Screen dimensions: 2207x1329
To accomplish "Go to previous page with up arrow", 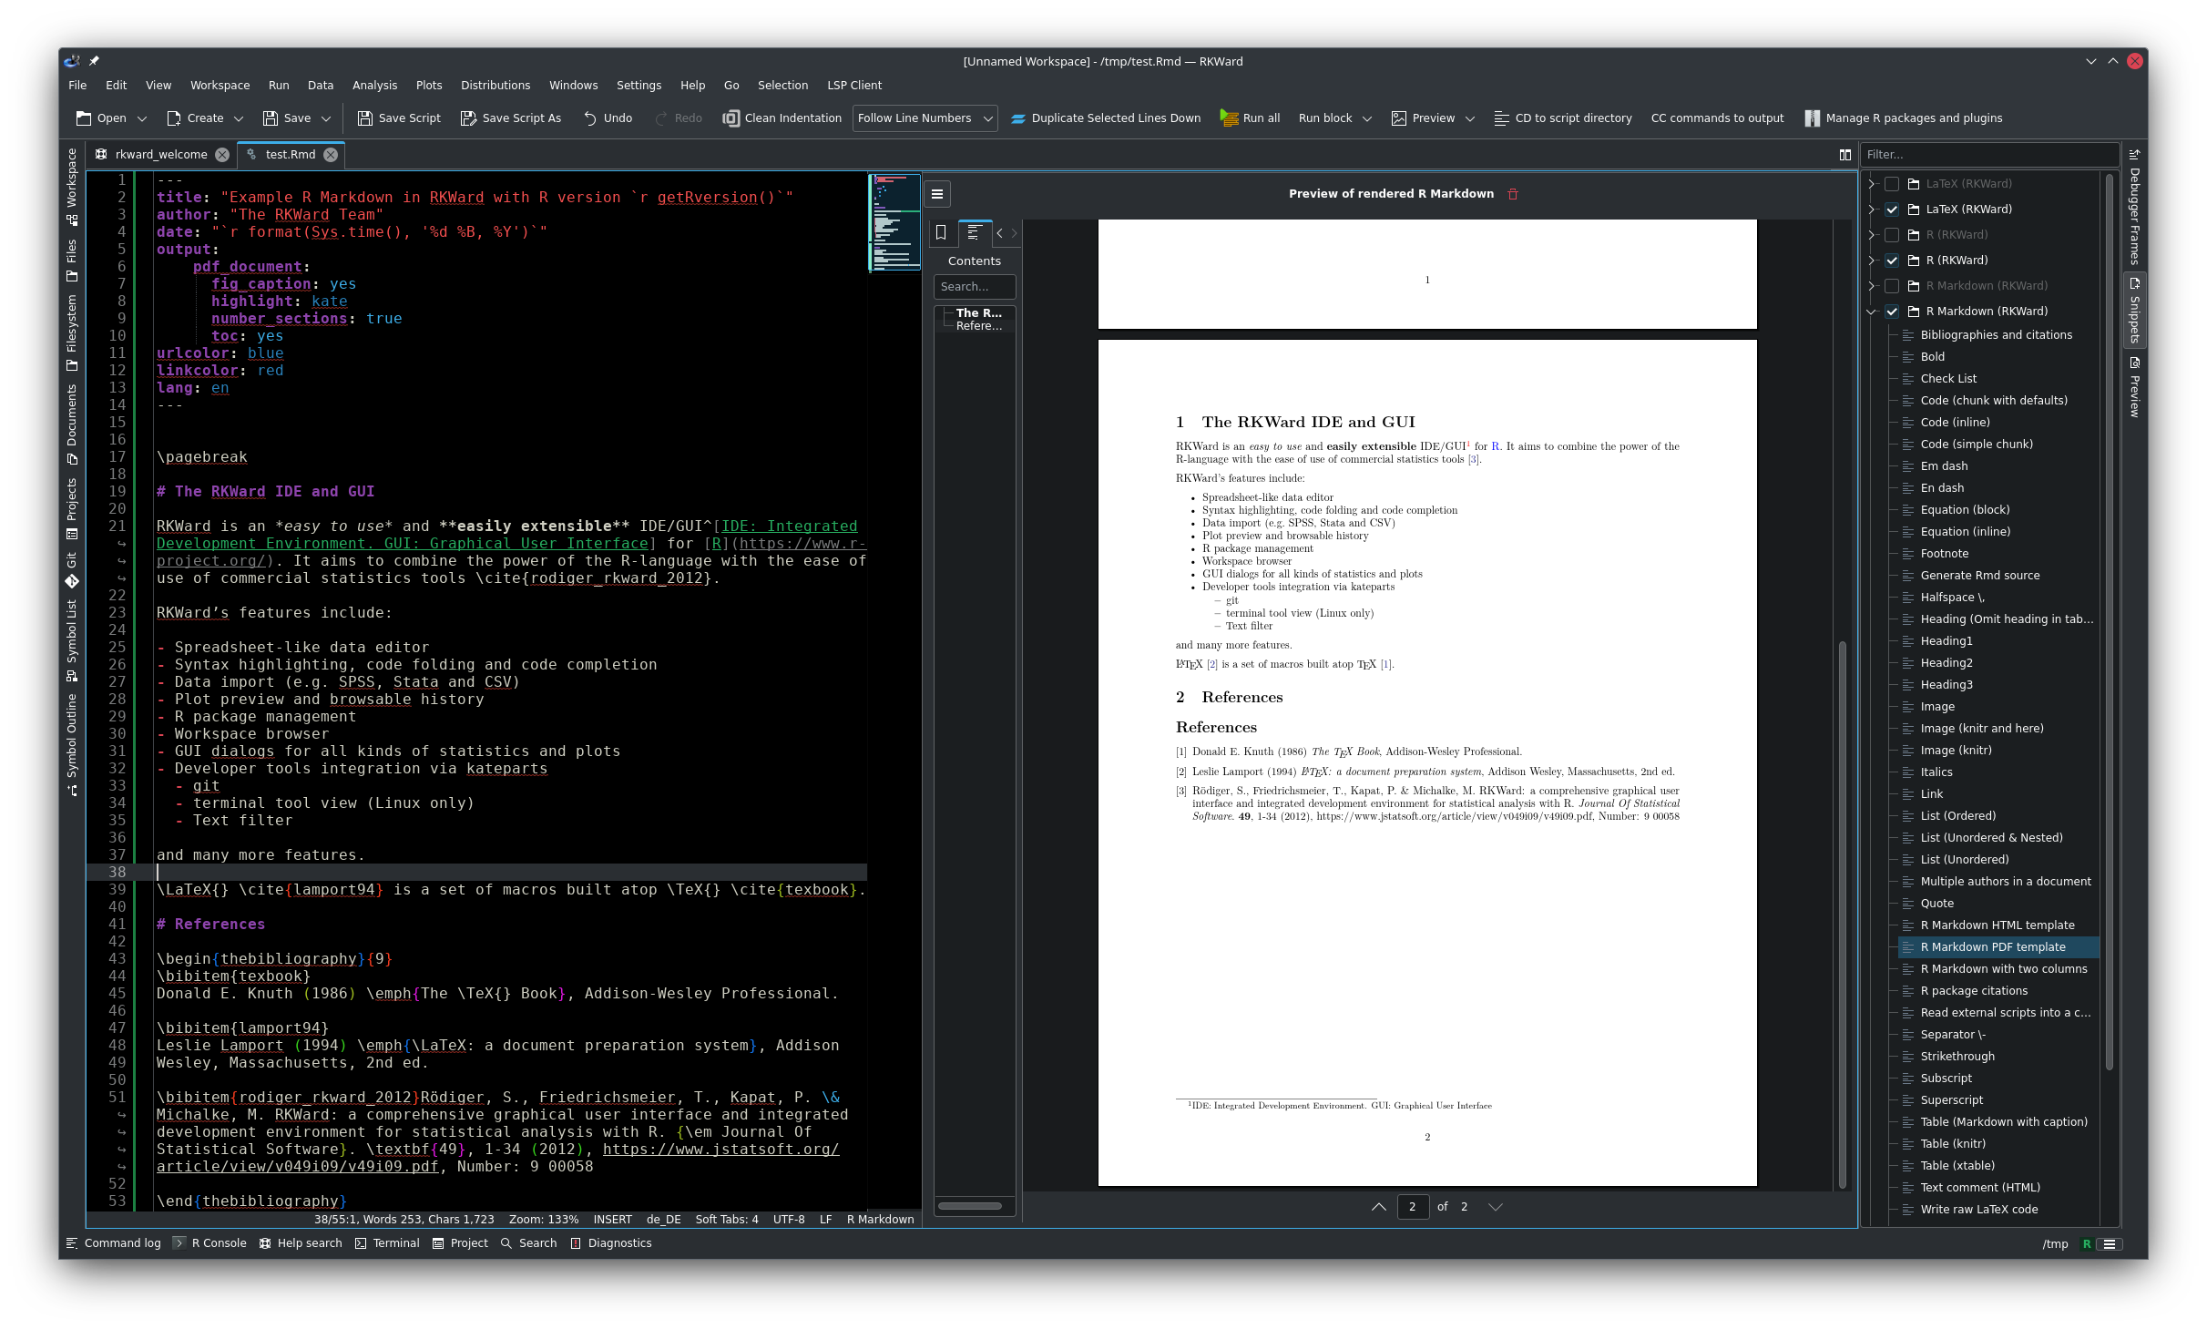I will coord(1378,1207).
